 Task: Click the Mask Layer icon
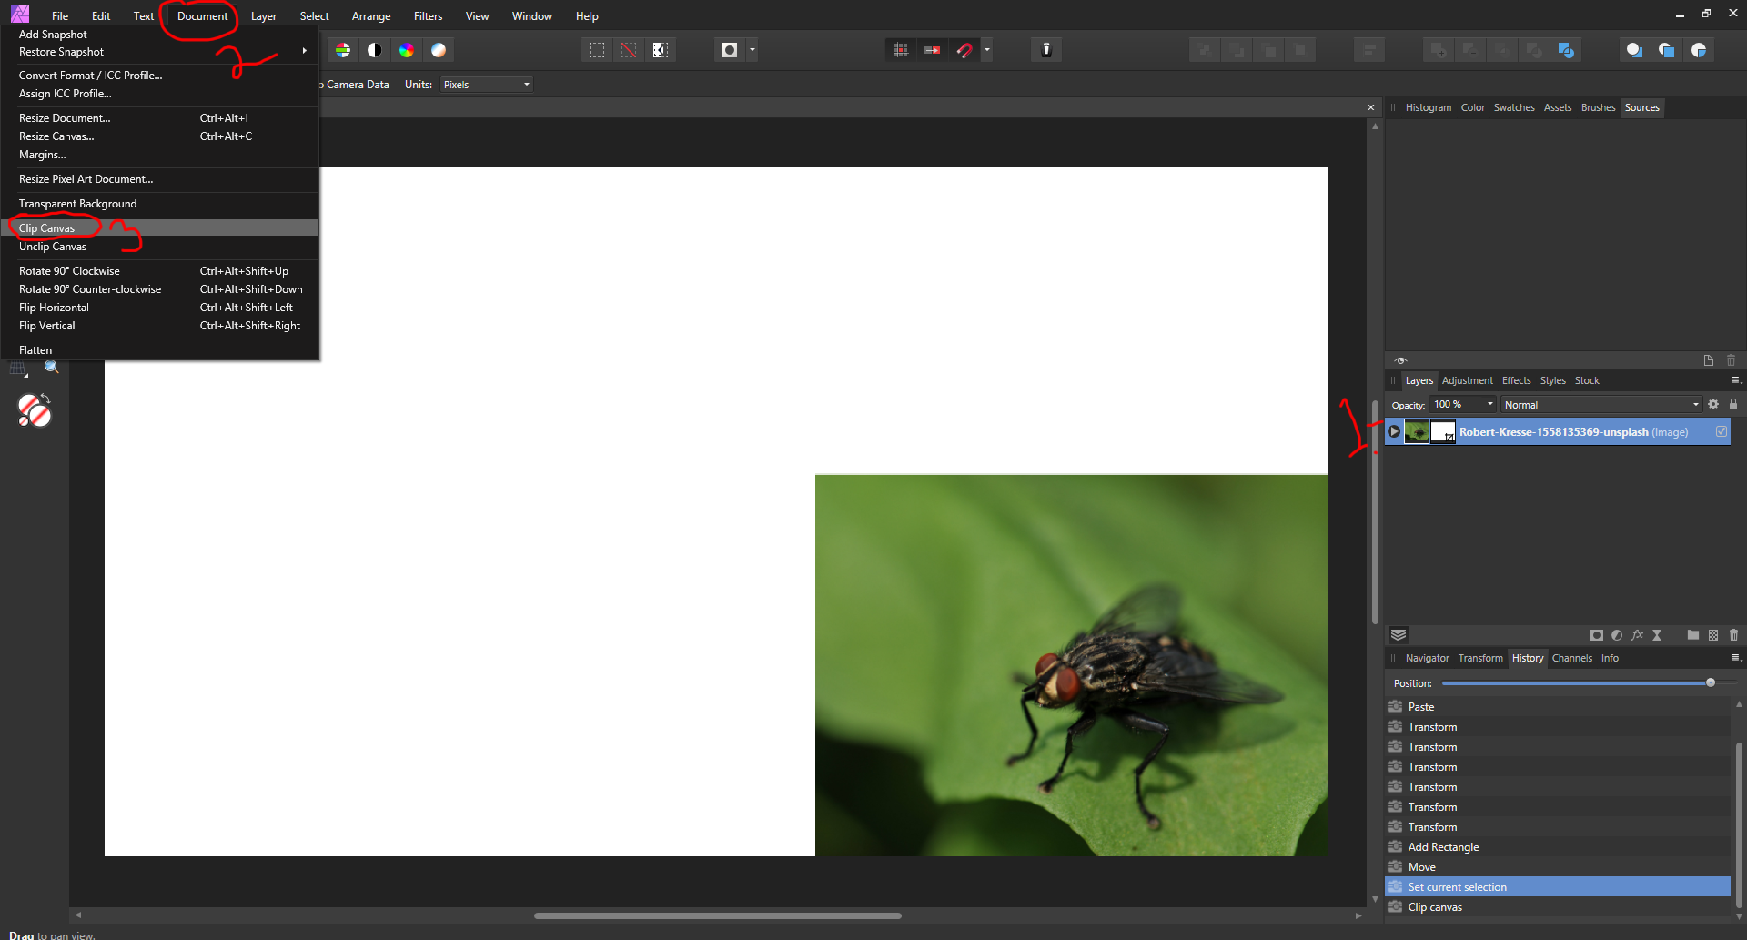(1597, 635)
